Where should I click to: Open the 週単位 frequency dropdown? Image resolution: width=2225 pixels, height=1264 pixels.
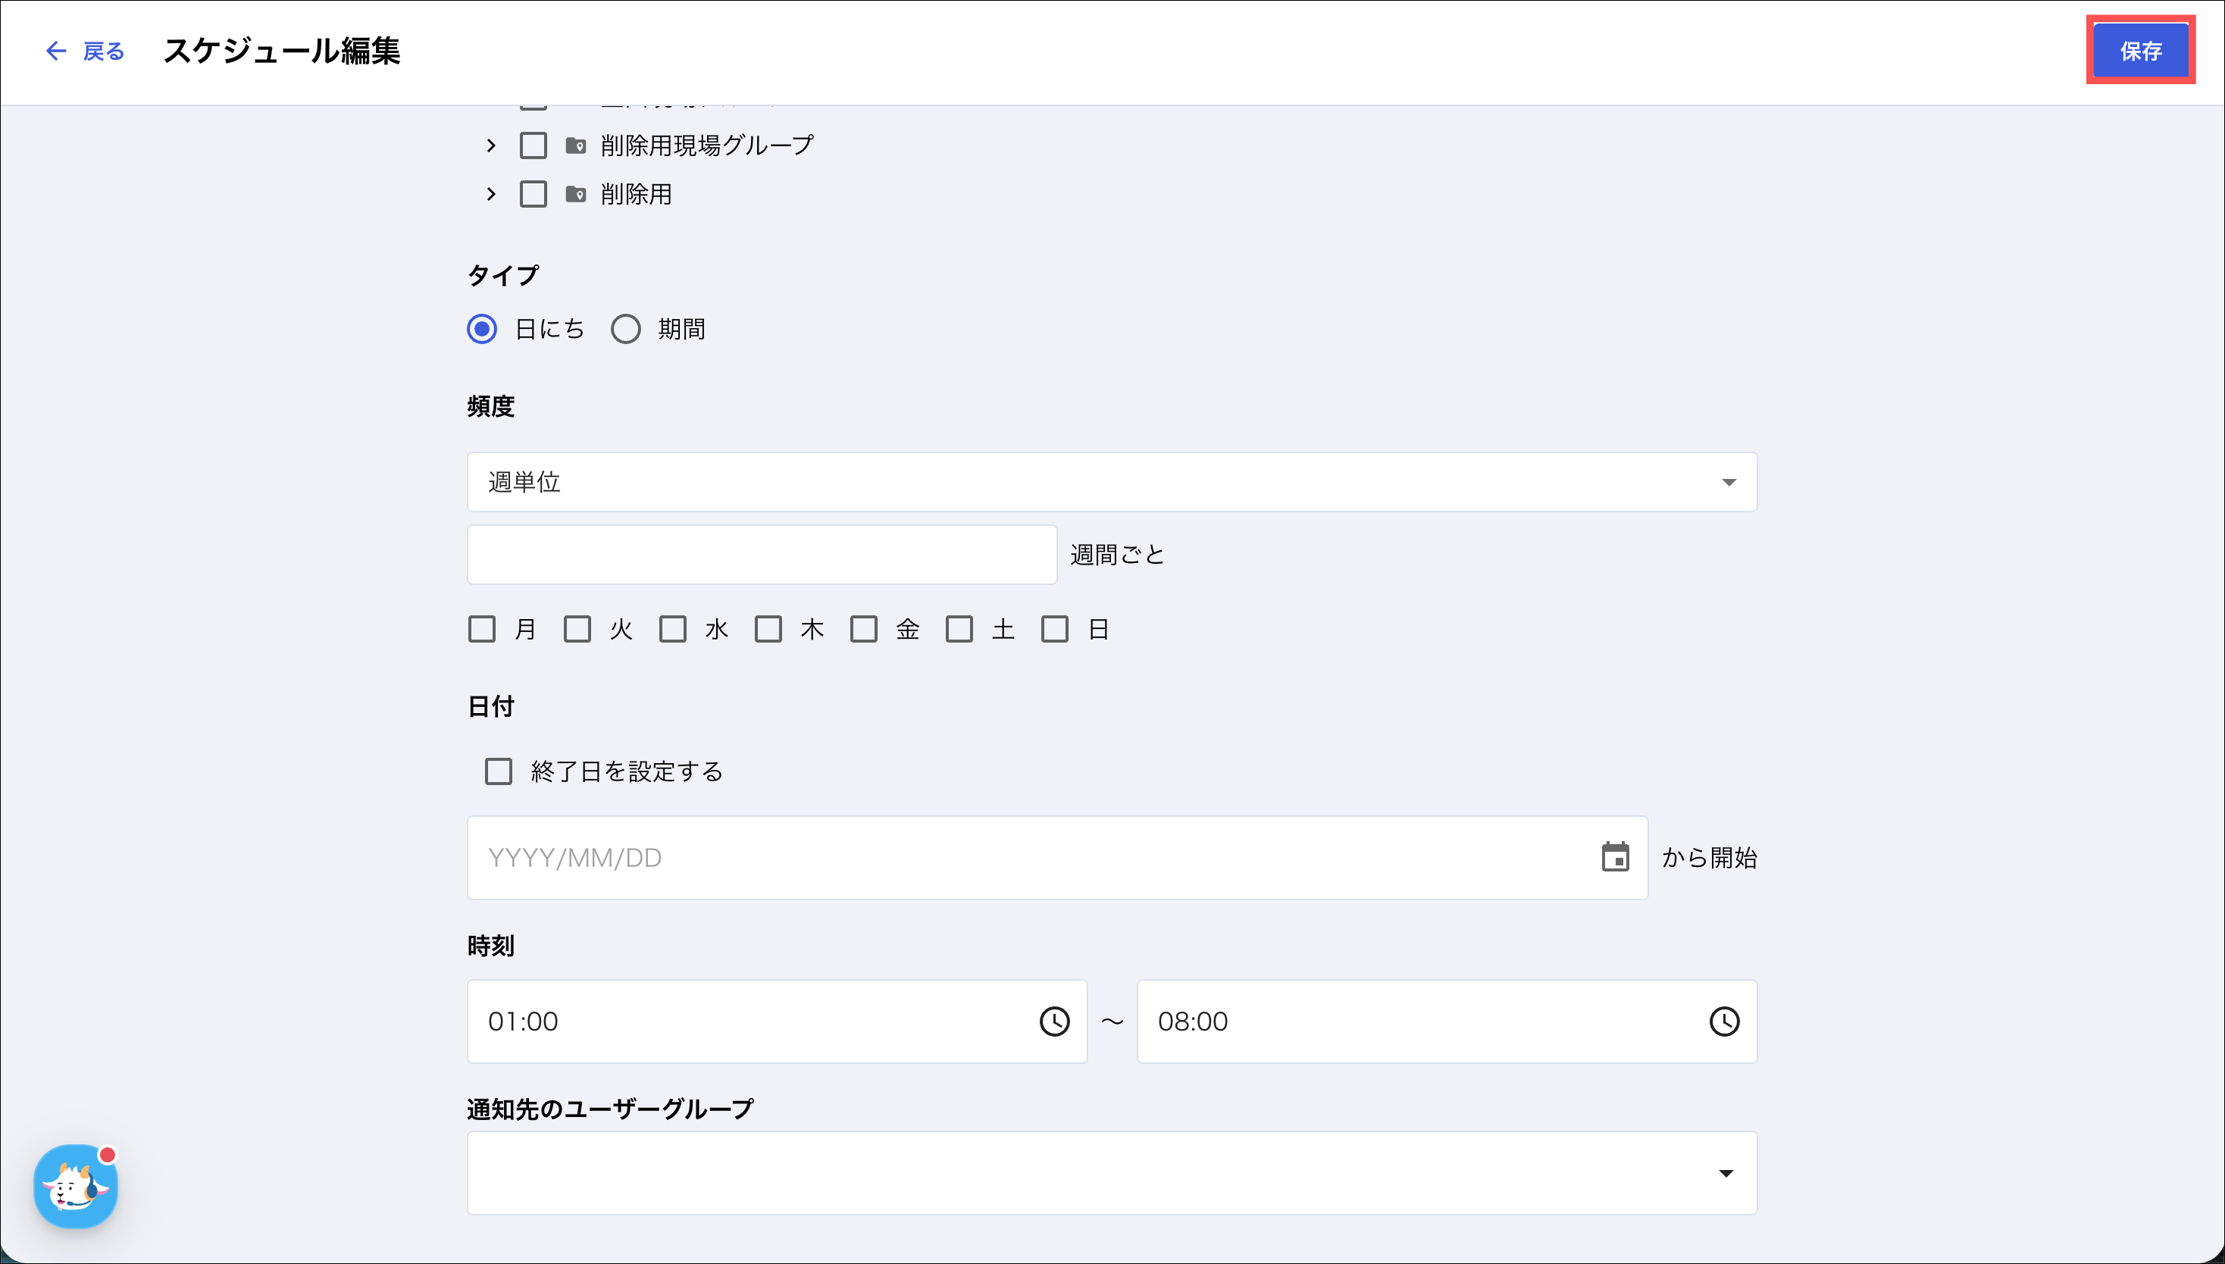point(1111,482)
